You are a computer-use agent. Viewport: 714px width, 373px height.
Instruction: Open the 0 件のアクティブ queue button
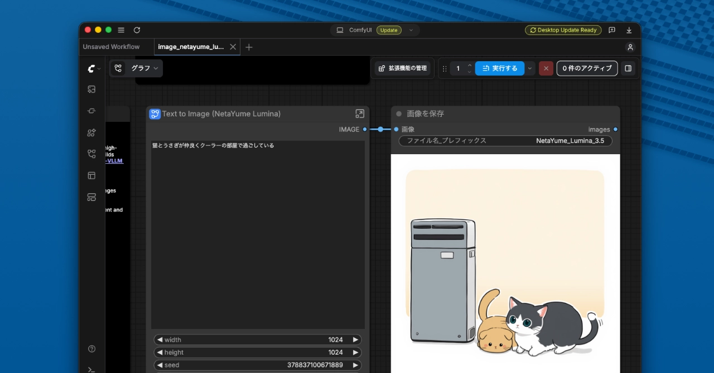pos(587,68)
